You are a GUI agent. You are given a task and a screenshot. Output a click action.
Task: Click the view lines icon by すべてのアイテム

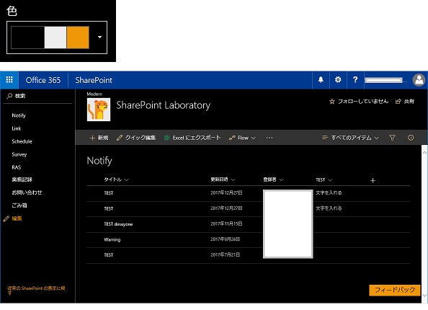[x=325, y=138]
